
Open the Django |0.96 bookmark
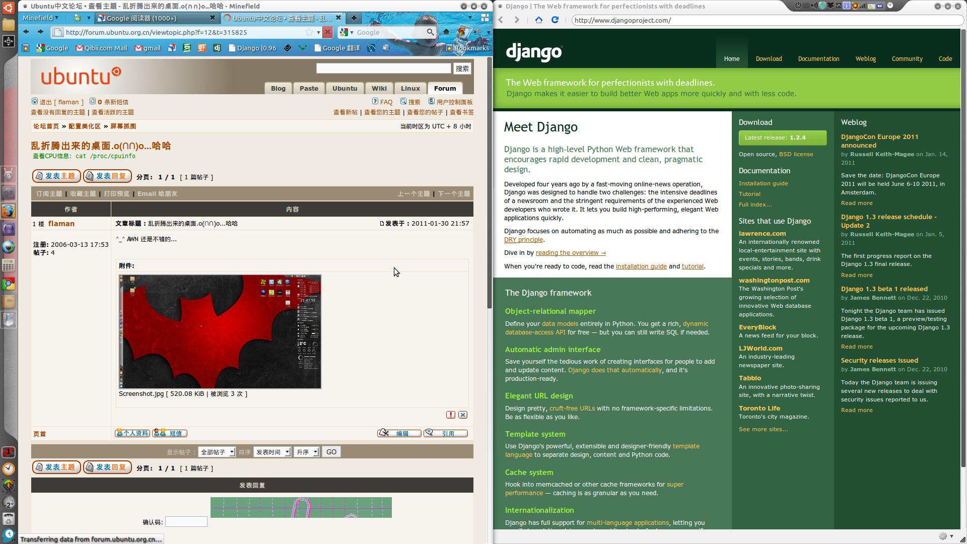click(x=252, y=48)
